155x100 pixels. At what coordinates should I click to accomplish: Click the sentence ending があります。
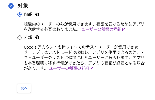tap(35, 68)
